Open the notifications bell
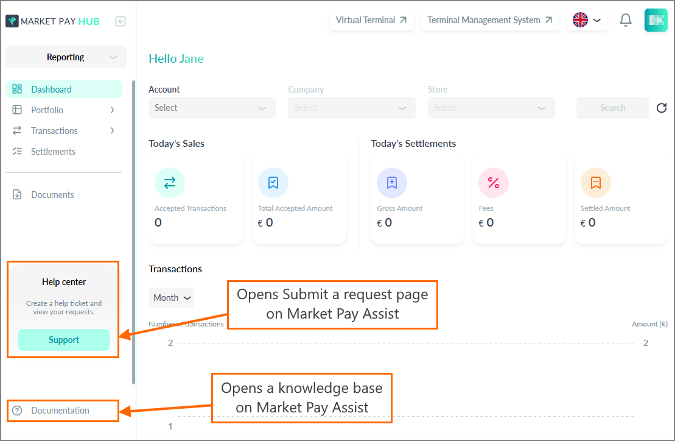The image size is (675, 441). (626, 20)
